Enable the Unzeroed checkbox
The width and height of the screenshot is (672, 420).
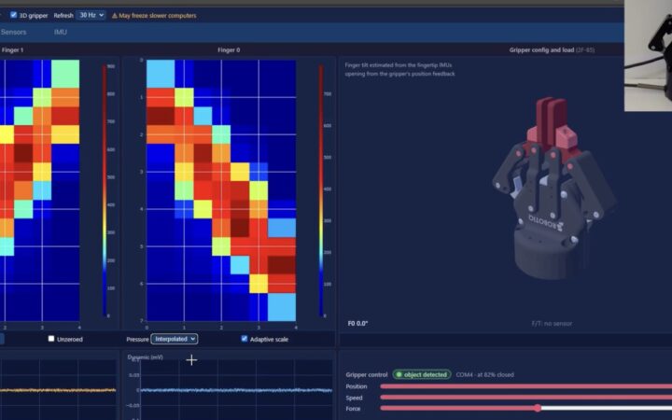click(51, 339)
